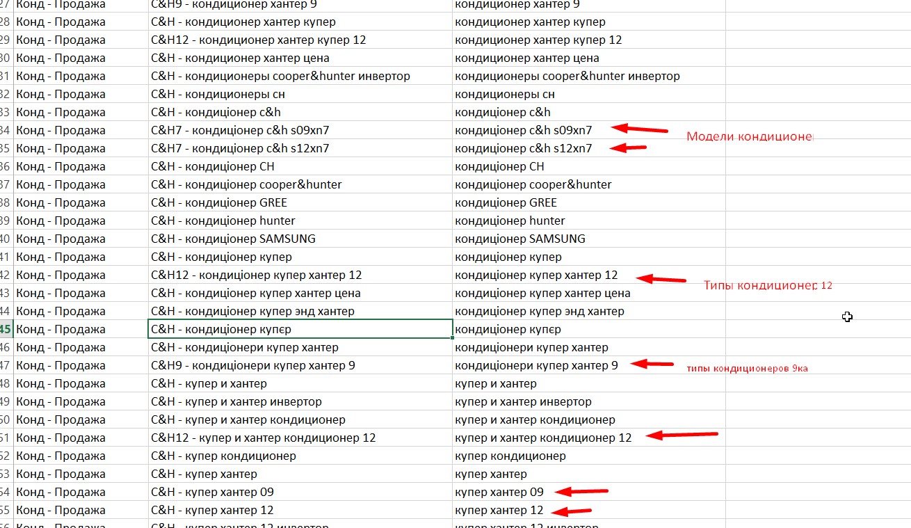The width and height of the screenshot is (911, 528).
Task: Click the cell reading exactly 'купер кондиционер'
Action: [589, 456]
